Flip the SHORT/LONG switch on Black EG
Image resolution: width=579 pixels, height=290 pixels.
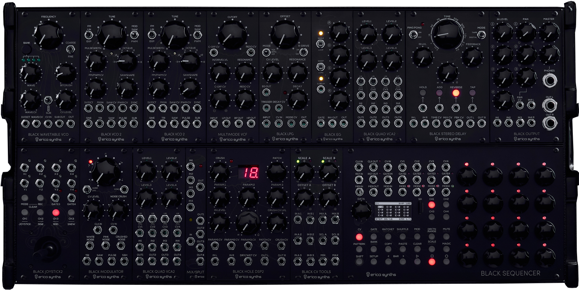tap(321, 67)
